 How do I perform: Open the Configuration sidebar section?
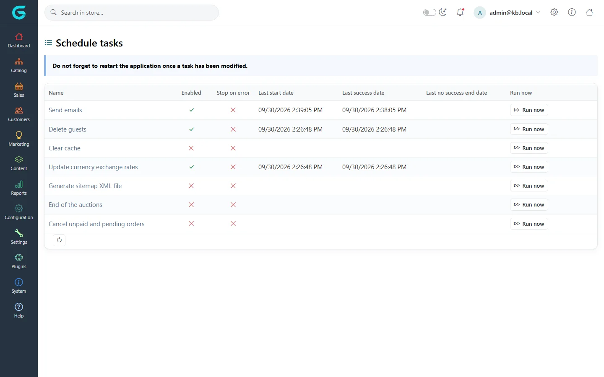19,212
